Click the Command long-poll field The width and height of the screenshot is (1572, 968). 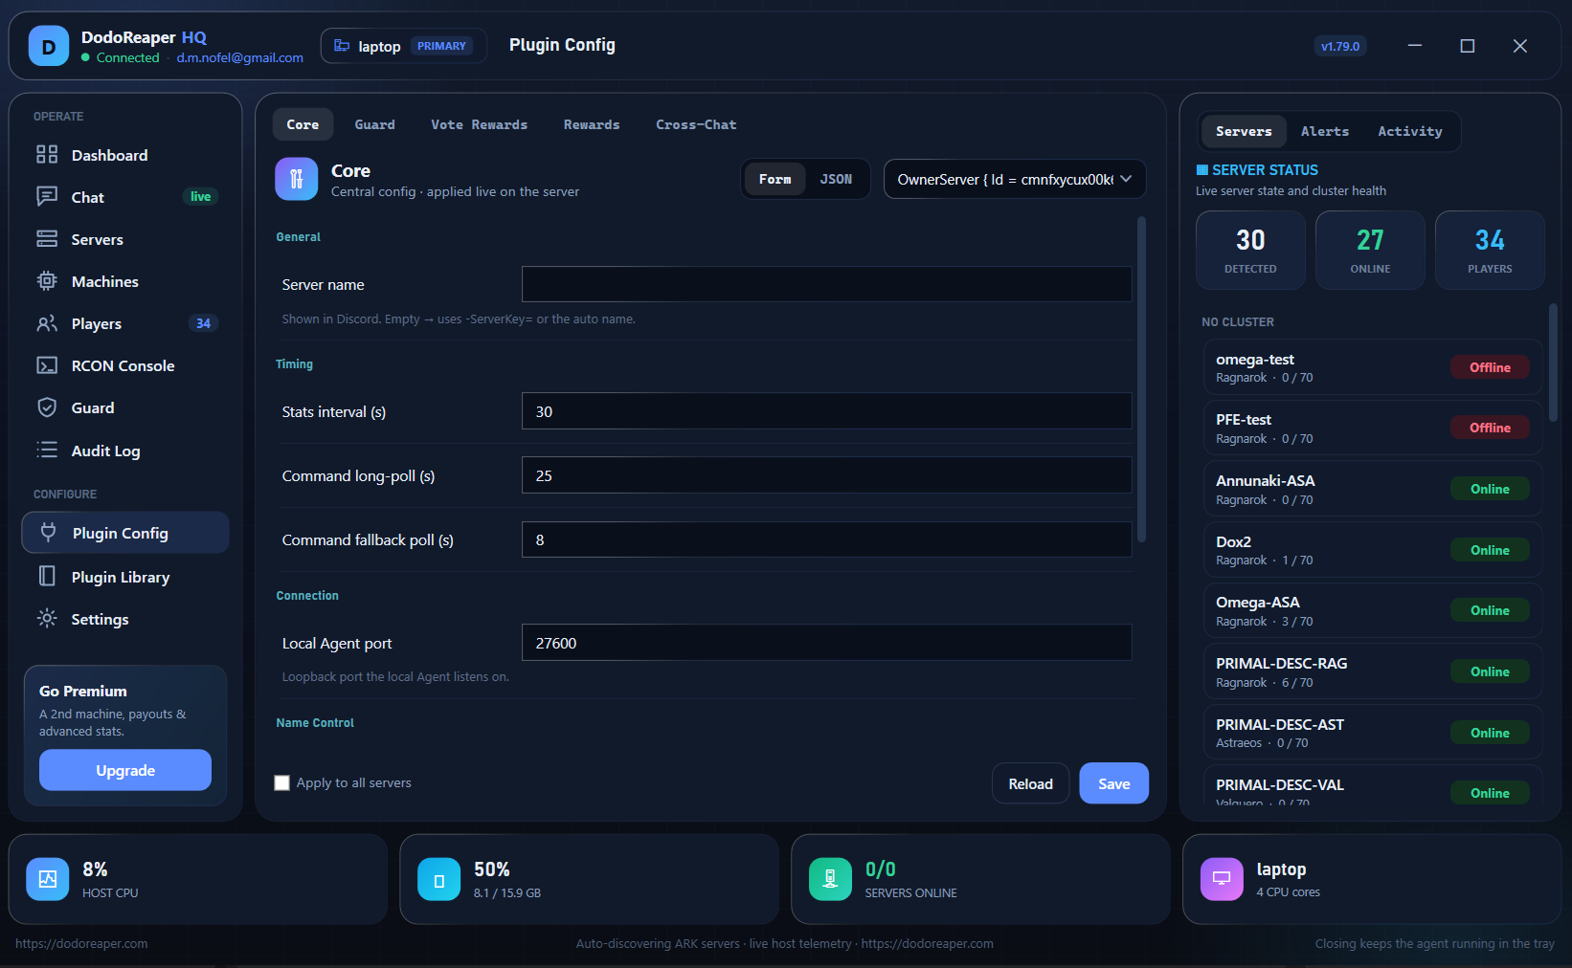tap(827, 475)
